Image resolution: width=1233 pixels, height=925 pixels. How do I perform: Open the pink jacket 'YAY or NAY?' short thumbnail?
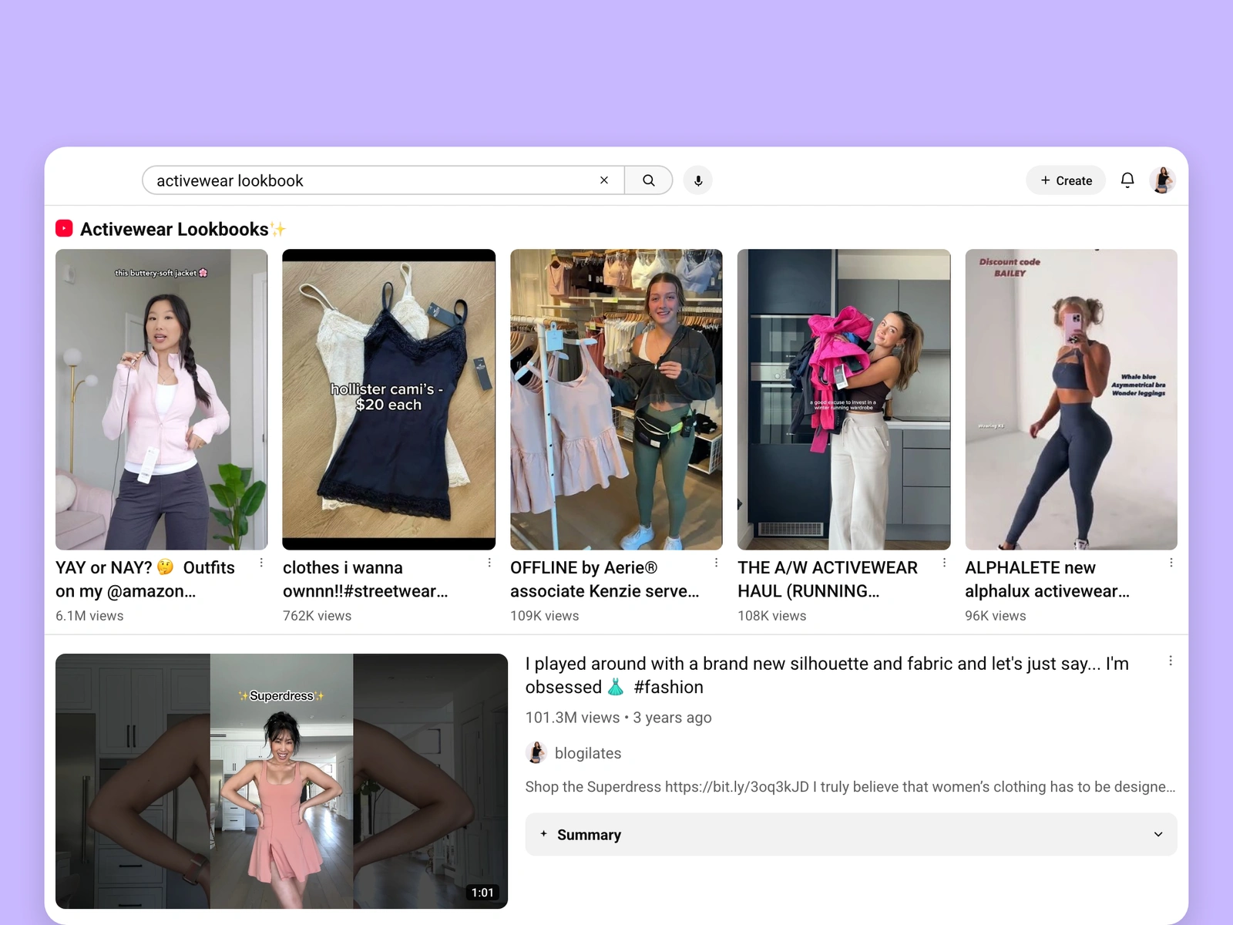(x=162, y=399)
